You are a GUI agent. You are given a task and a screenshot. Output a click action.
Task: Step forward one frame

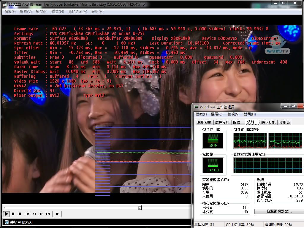57,214
